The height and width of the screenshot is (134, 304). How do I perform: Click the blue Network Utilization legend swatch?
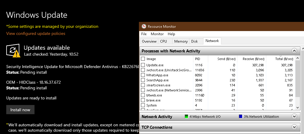pos(241,117)
